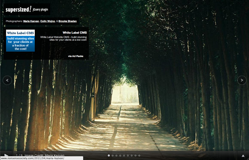This screenshot has height=160, width=249.
Task: Click the ad description 'build stunning sites' text
Action: click(64, 39)
